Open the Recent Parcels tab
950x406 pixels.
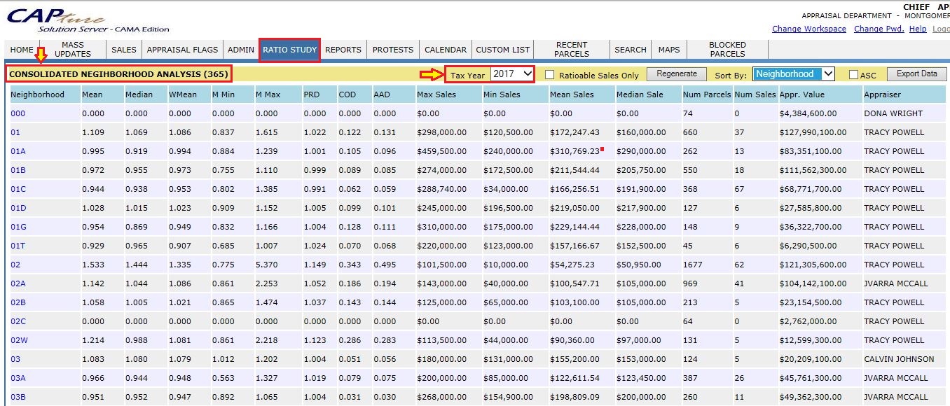click(571, 50)
